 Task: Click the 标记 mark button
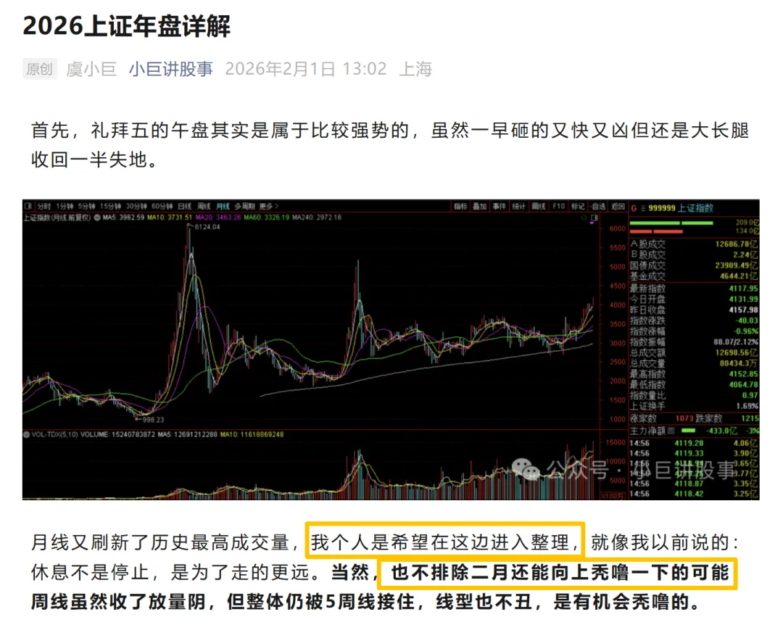pos(578,206)
